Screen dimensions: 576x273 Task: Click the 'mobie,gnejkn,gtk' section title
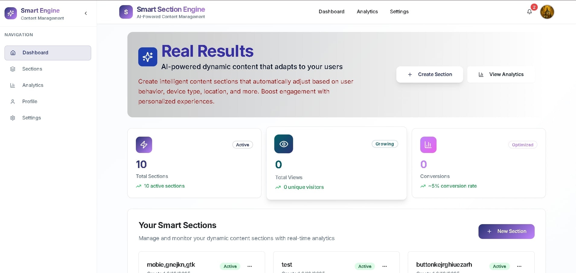pyautogui.click(x=171, y=265)
